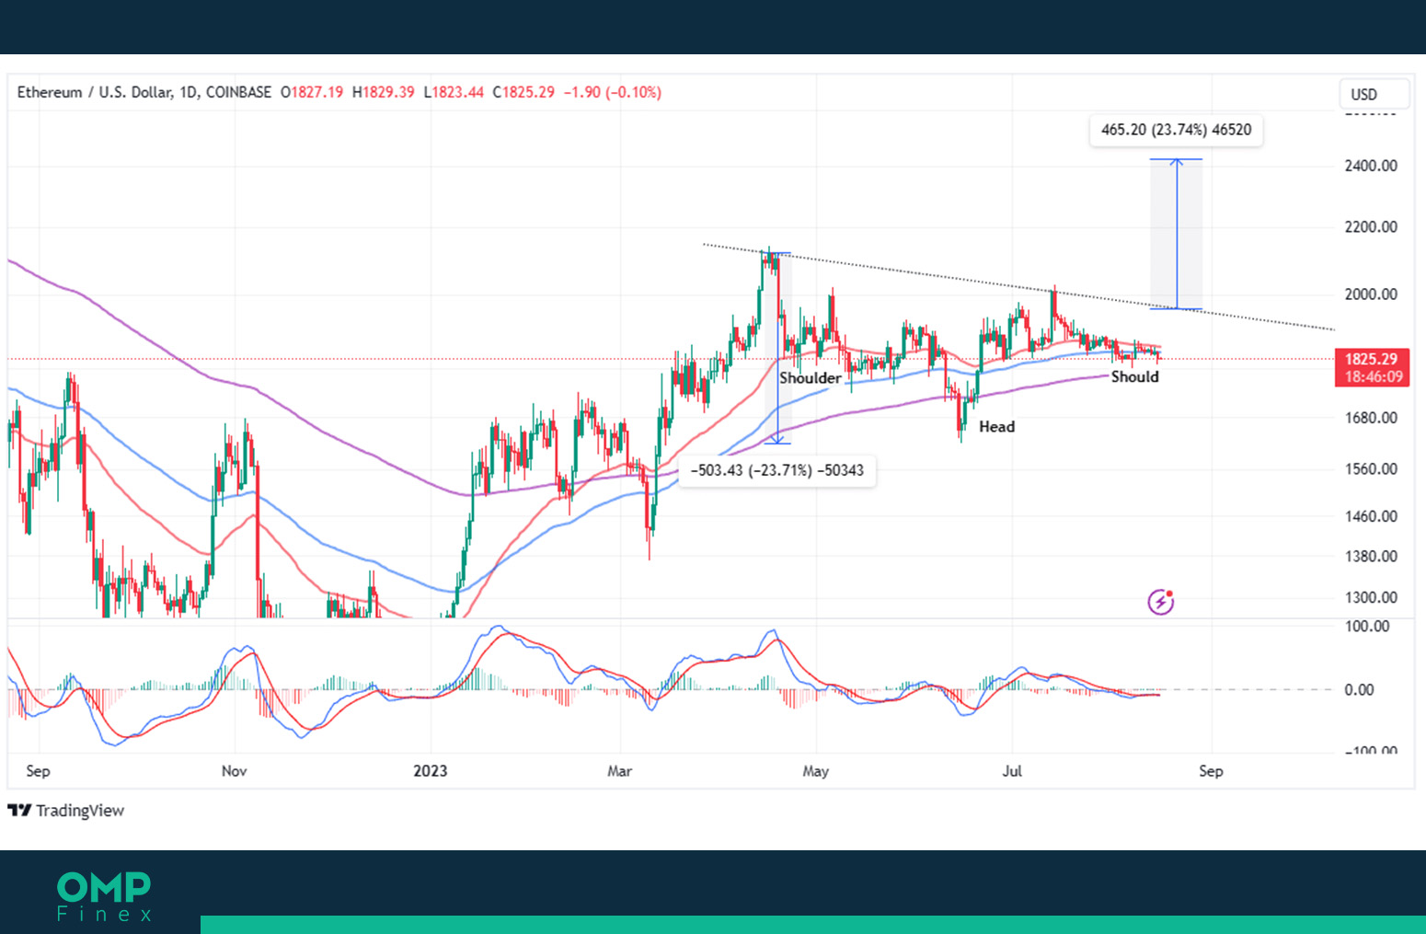Click the current price label 1825.29

pos(1371,359)
